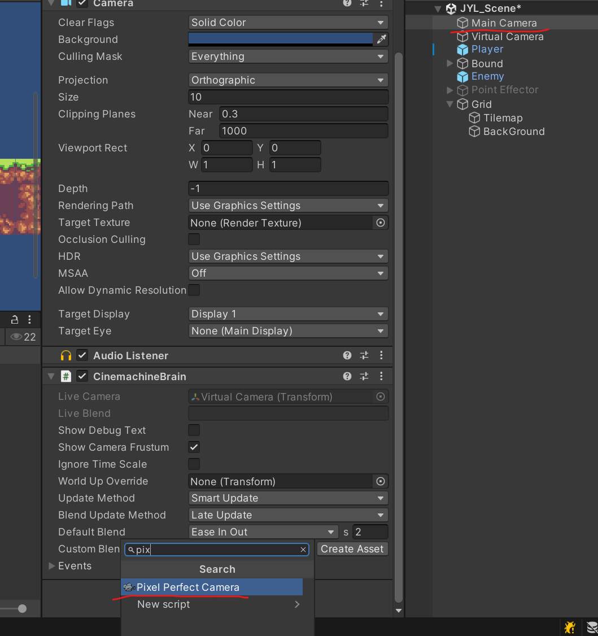Click the Virtual Camera object icon

point(462,37)
